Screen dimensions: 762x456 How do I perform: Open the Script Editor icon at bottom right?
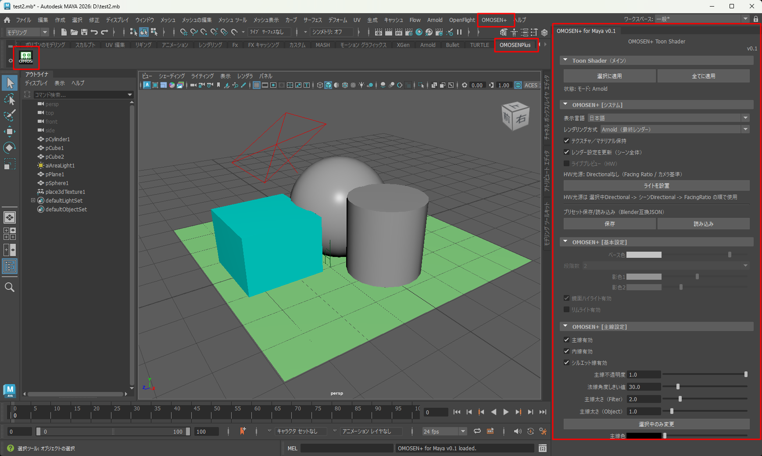543,448
